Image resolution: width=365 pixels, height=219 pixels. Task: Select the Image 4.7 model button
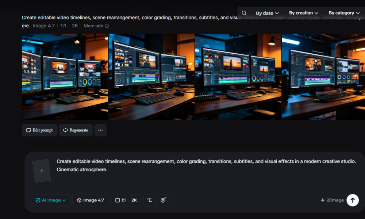pyautogui.click(x=91, y=200)
